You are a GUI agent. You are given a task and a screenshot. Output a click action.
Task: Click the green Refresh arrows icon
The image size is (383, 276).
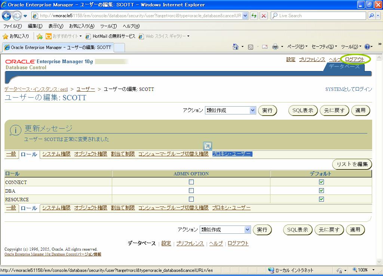pyautogui.click(x=254, y=16)
